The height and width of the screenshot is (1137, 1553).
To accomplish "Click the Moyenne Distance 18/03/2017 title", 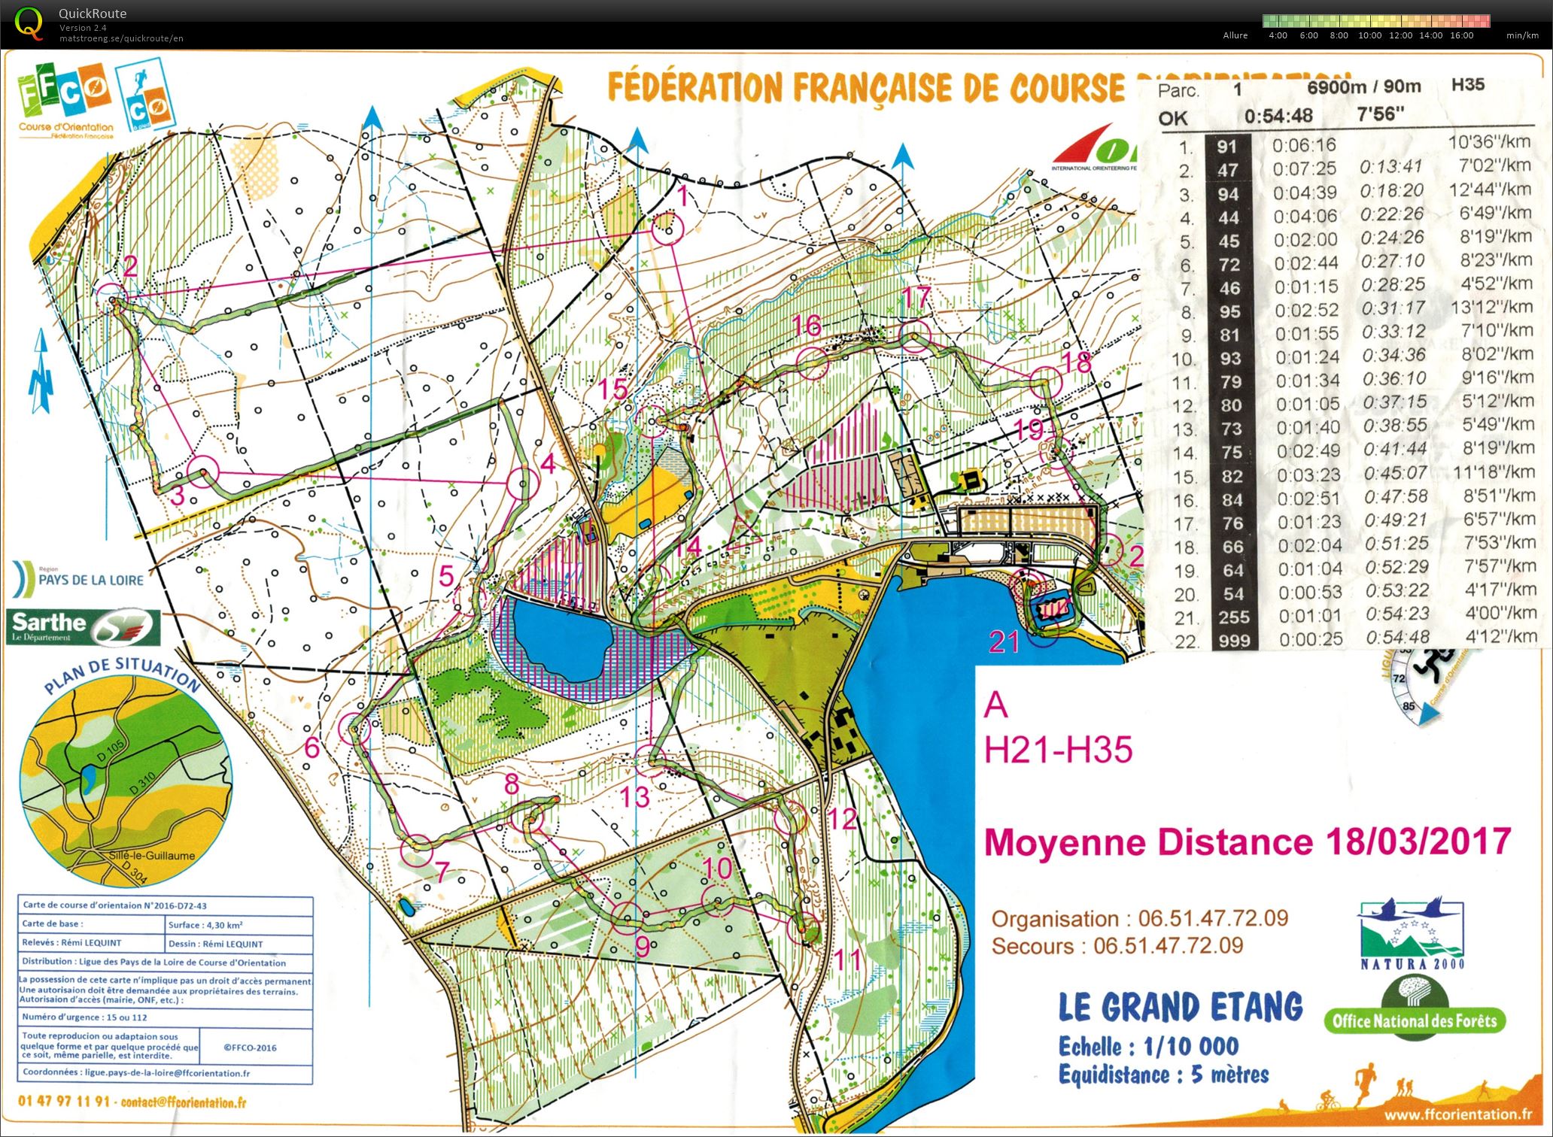I will coord(1248,842).
